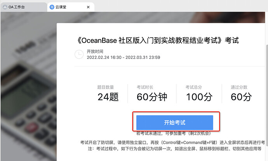Switch to the OA工作台 tab

[x=24, y=7]
